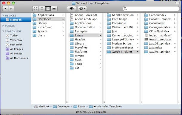182x115 pixels.
Task: Toggle the column view button
Action: pos(48,9)
